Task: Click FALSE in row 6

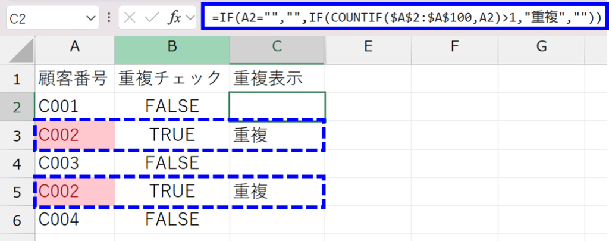Action: (172, 220)
